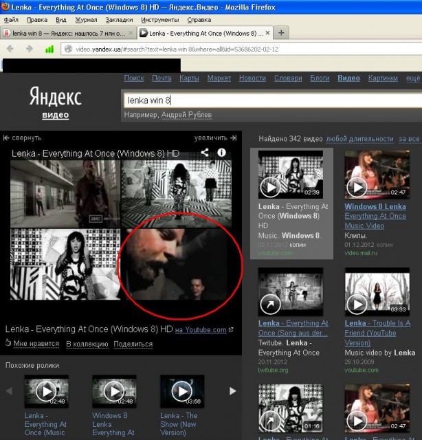Close the Lenka Everything At Once tab
The image size is (422, 440).
(x=267, y=33)
